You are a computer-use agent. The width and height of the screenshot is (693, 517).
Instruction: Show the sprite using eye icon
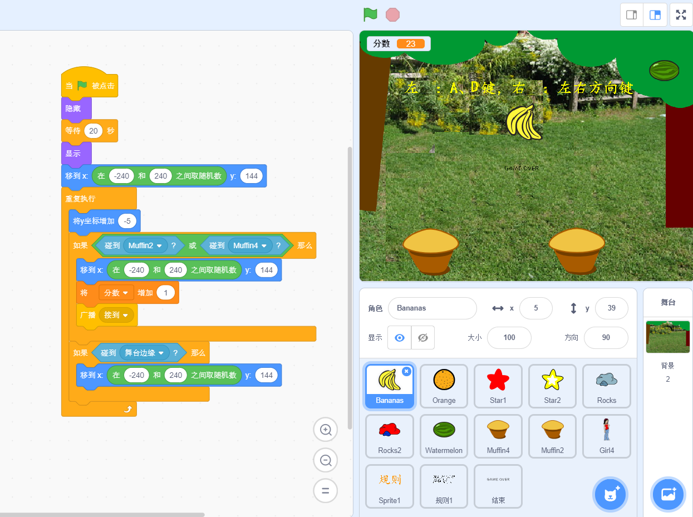399,337
